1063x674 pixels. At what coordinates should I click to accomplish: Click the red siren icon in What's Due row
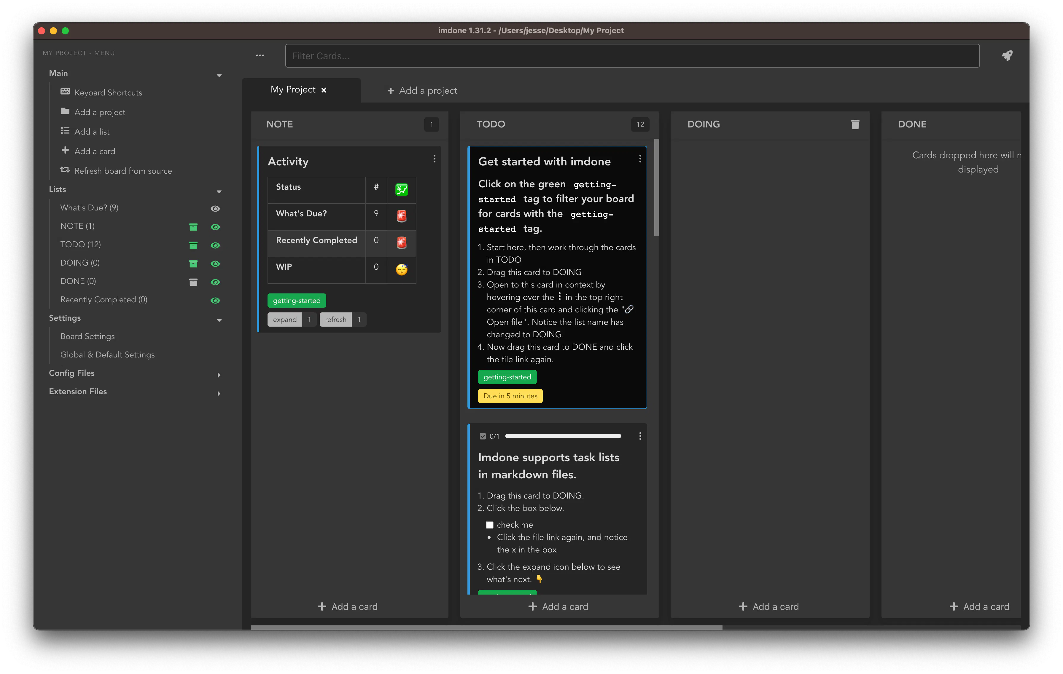pos(401,216)
